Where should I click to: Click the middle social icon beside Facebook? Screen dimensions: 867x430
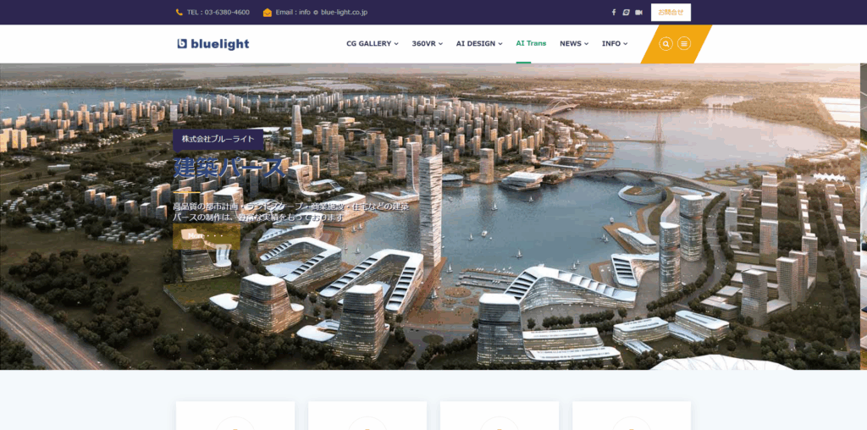tap(626, 12)
